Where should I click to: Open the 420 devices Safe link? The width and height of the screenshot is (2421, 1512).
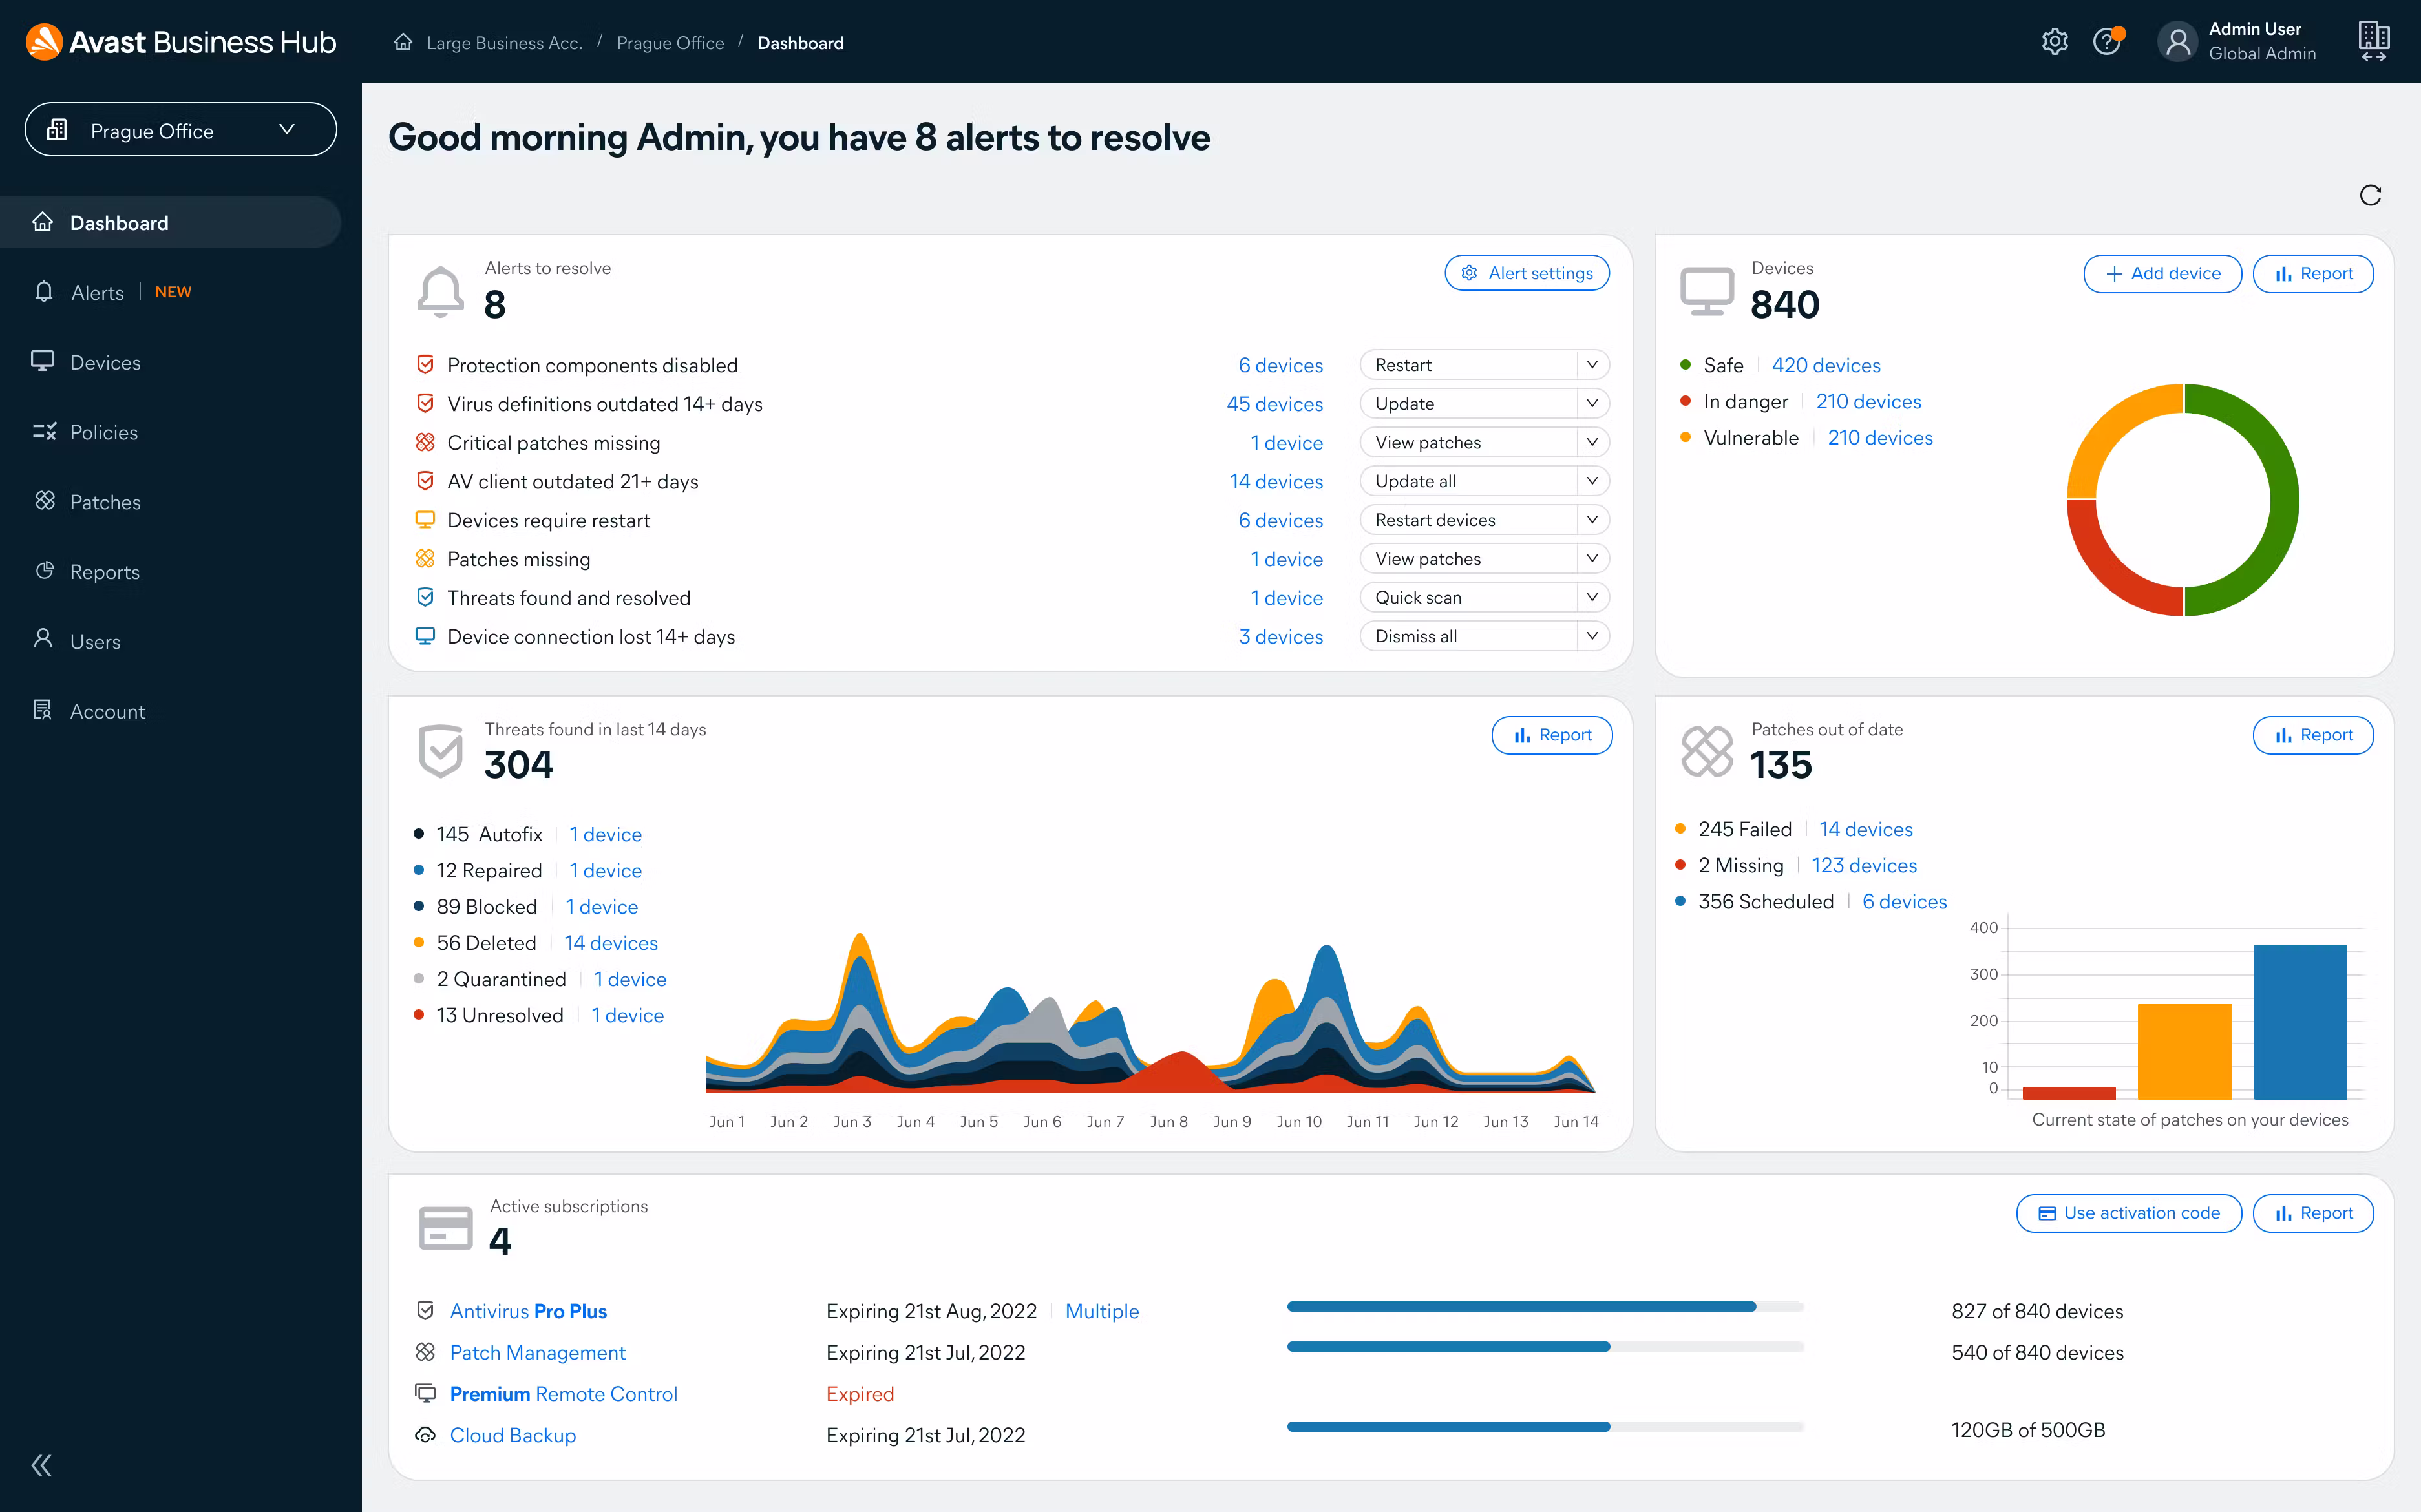click(x=1825, y=365)
